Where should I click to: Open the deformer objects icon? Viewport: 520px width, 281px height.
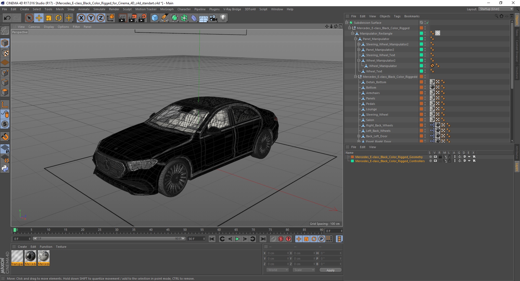tap(194, 18)
